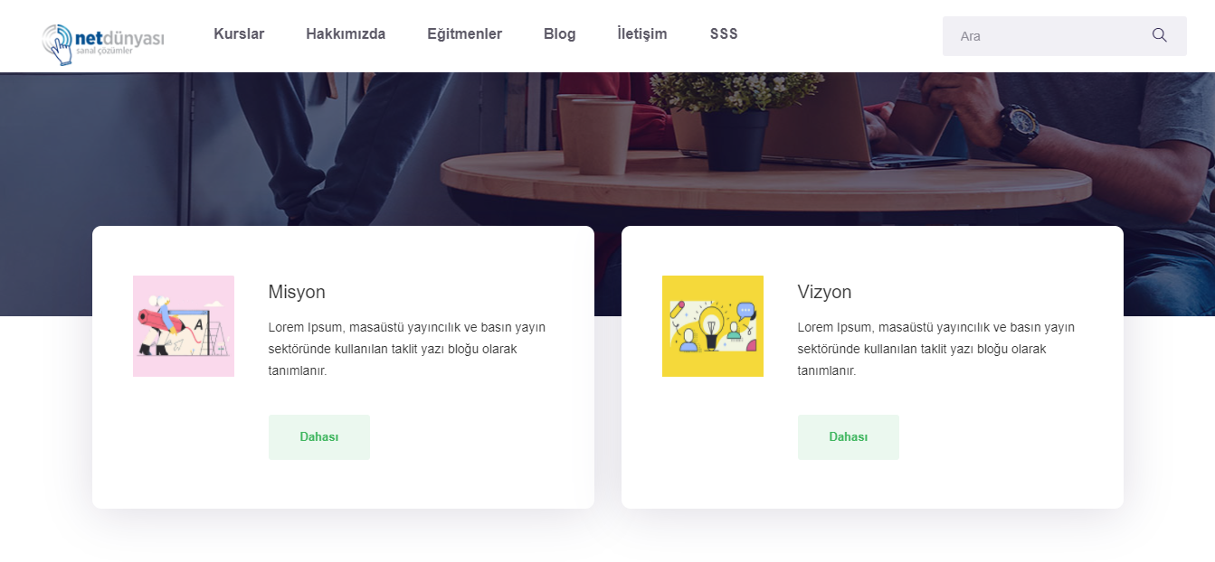The height and width of the screenshot is (562, 1215).
Task: Open the Eğitmenler menu link
Action: tap(464, 33)
